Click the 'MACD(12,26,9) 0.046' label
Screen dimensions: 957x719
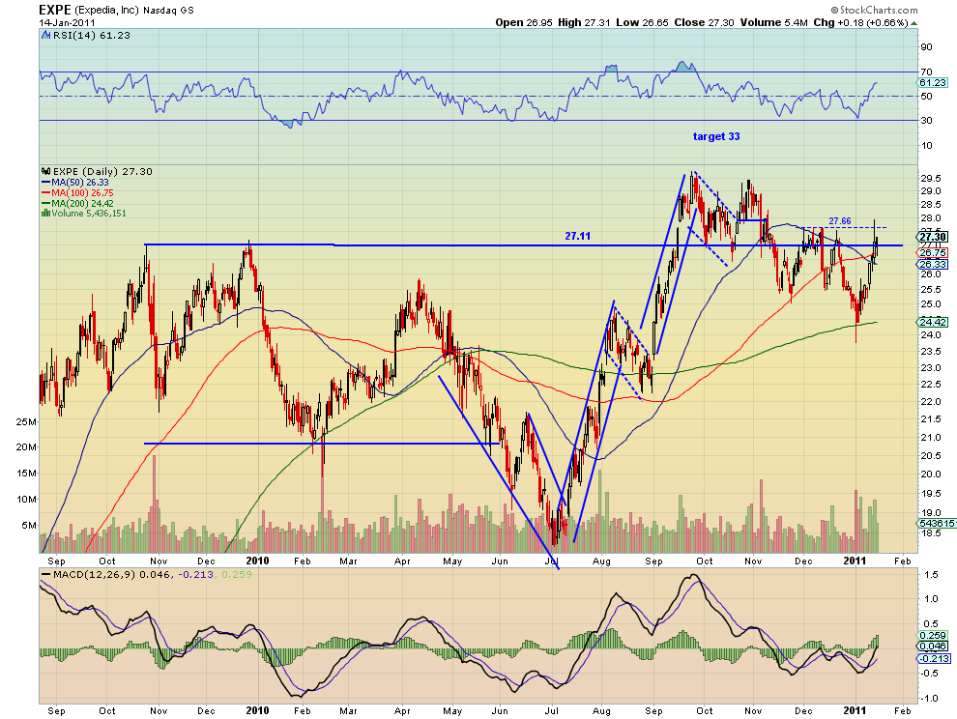point(112,574)
